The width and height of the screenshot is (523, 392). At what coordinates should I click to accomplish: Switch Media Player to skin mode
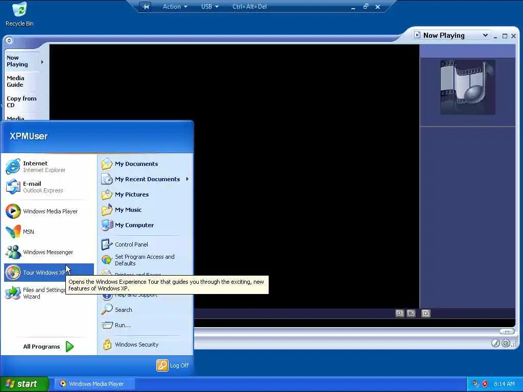506,344
